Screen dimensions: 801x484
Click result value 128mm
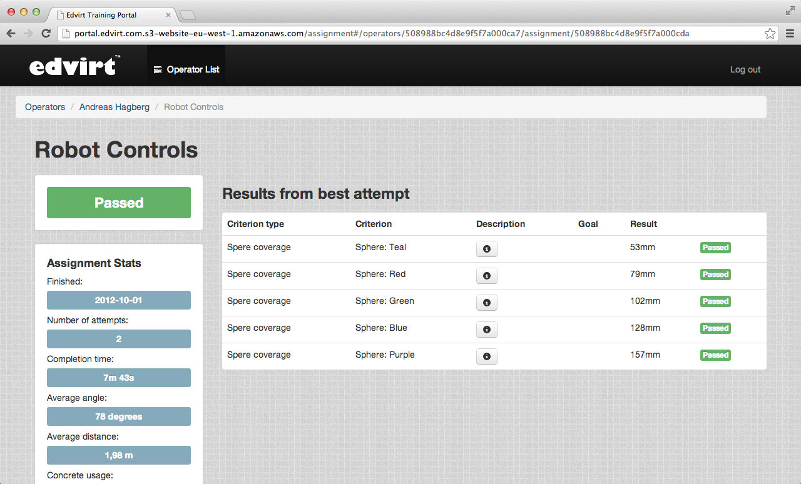click(645, 328)
